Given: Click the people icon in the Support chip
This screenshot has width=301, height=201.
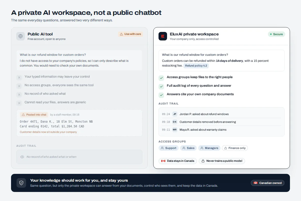Looking at the screenshot, I should pos(162,148).
